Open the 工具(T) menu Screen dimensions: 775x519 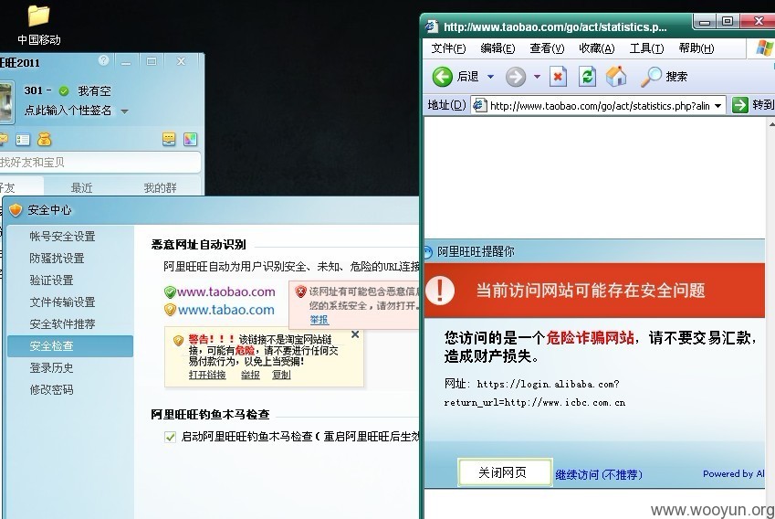point(646,48)
